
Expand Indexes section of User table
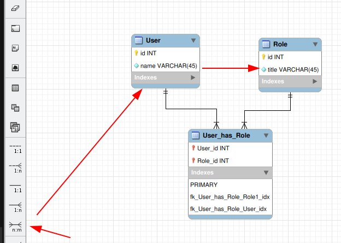click(x=193, y=78)
